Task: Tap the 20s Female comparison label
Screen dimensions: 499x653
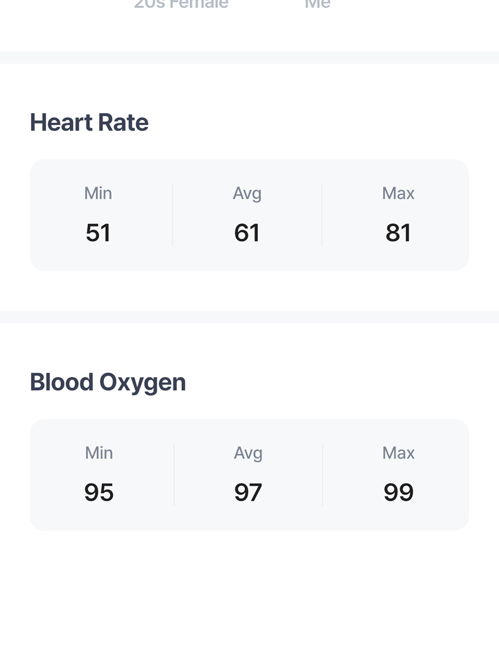Action: pyautogui.click(x=181, y=4)
